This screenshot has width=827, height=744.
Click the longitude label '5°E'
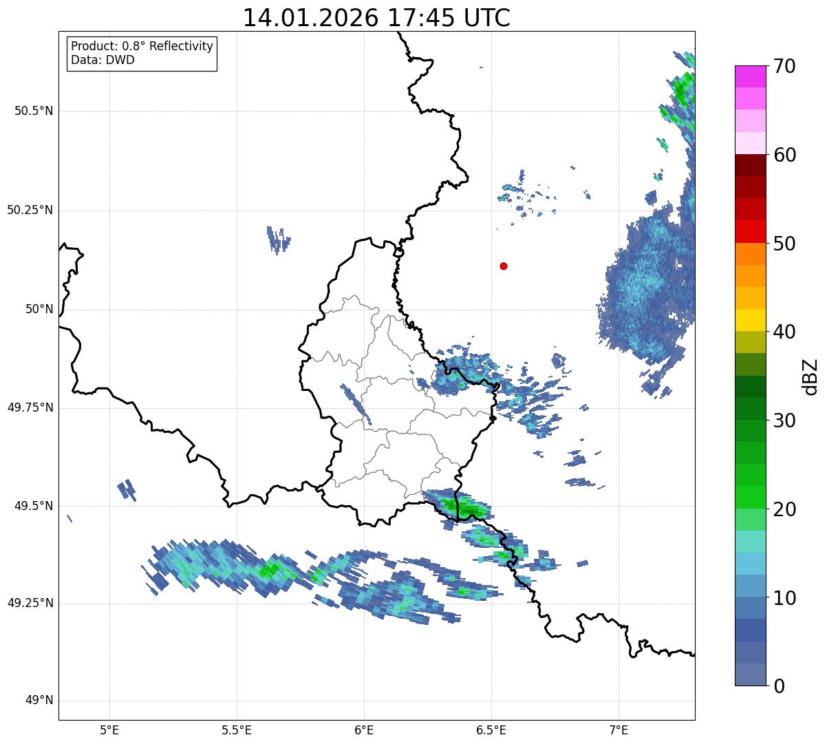(109, 730)
